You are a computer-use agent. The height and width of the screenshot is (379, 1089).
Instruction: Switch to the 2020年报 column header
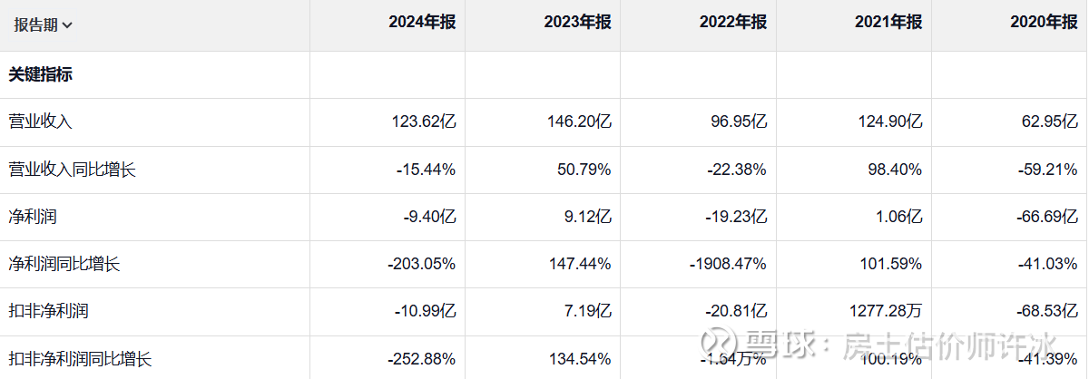coord(1043,24)
